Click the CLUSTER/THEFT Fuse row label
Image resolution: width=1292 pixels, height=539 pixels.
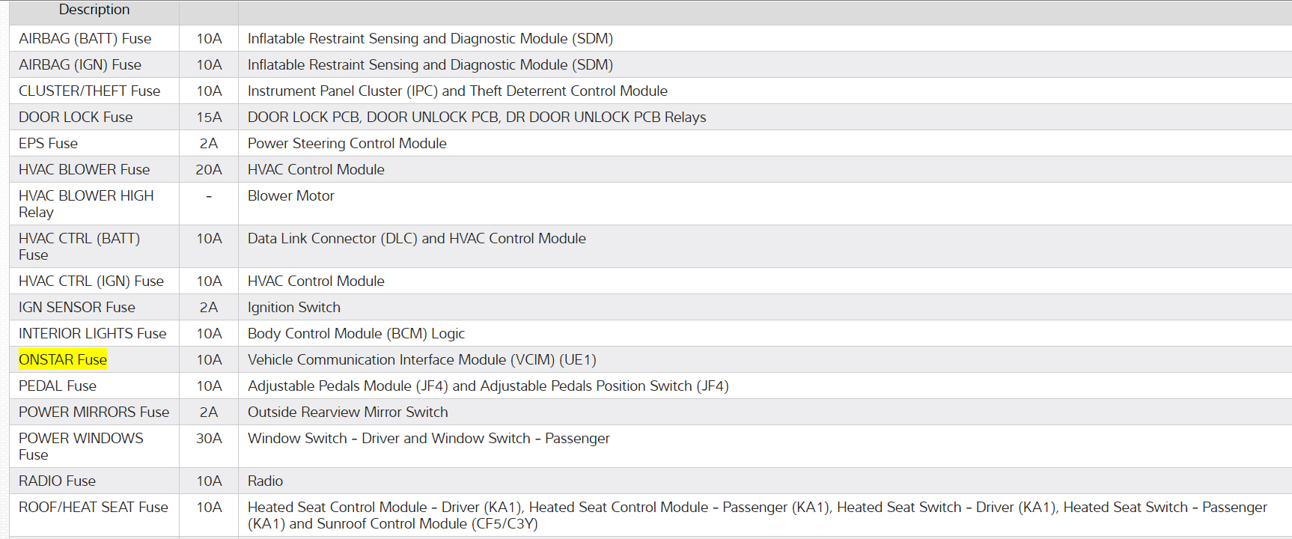89,91
